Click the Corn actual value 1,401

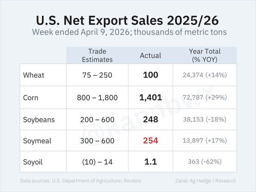coord(150,98)
